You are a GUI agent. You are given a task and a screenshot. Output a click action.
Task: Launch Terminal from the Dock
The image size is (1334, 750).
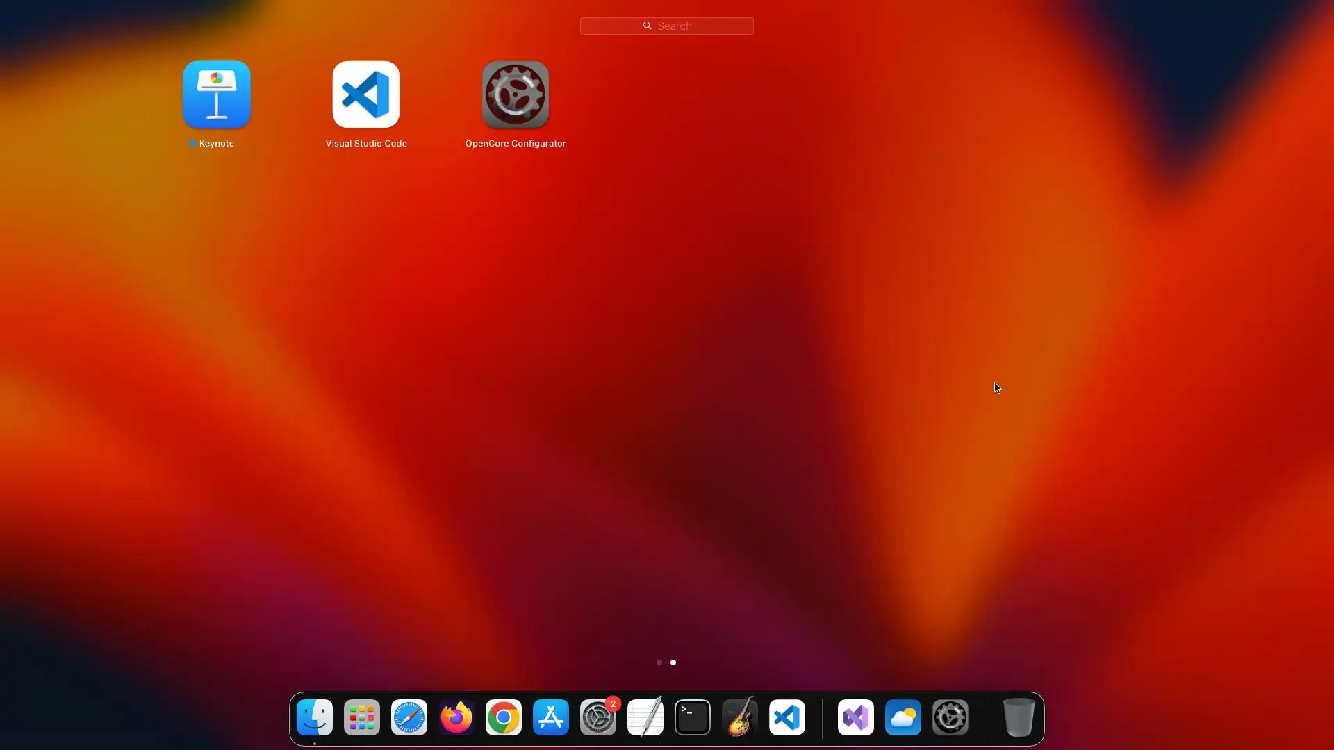(693, 717)
